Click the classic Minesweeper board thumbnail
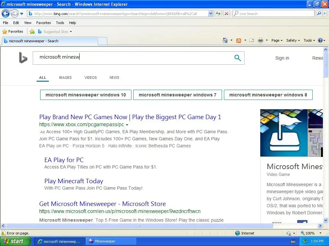This screenshot has width=329, height=246. point(316,143)
